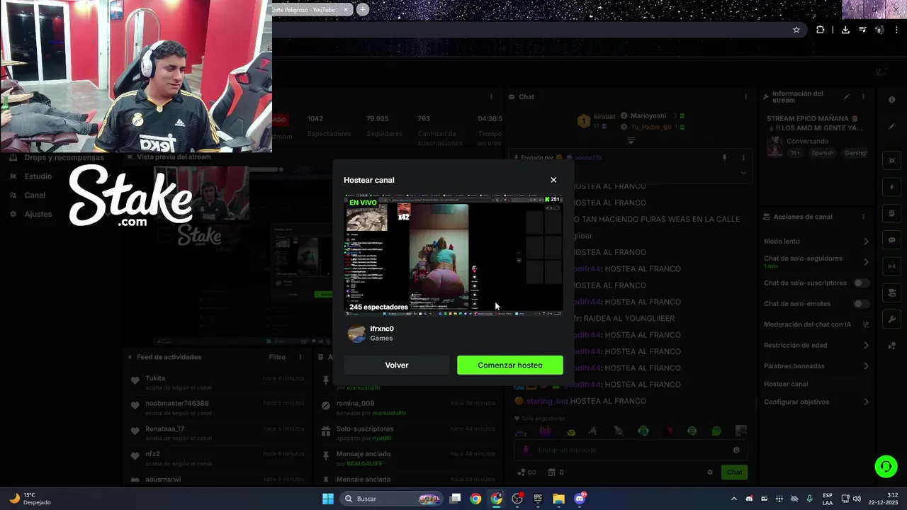This screenshot has height=510, width=907.
Task: Select Drops y recompensas menu item
Action: [58, 157]
